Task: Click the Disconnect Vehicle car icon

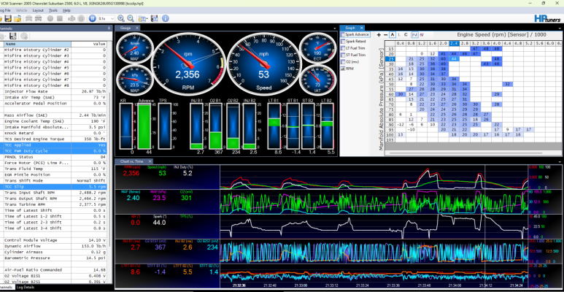Action: click(x=39, y=18)
